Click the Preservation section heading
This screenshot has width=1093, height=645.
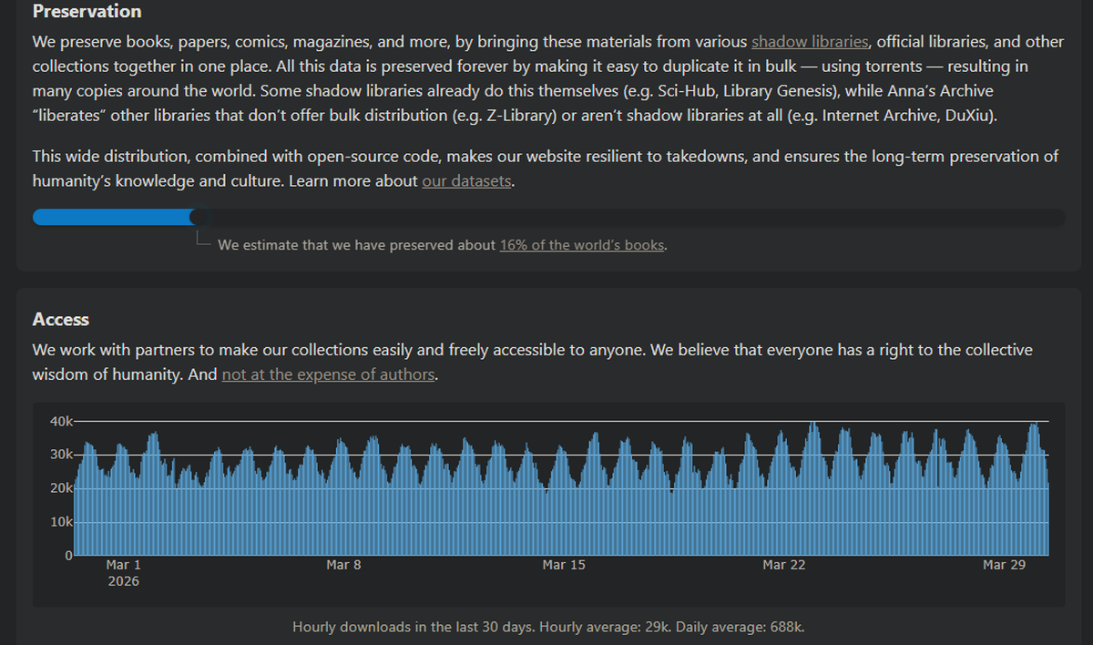pos(87,12)
